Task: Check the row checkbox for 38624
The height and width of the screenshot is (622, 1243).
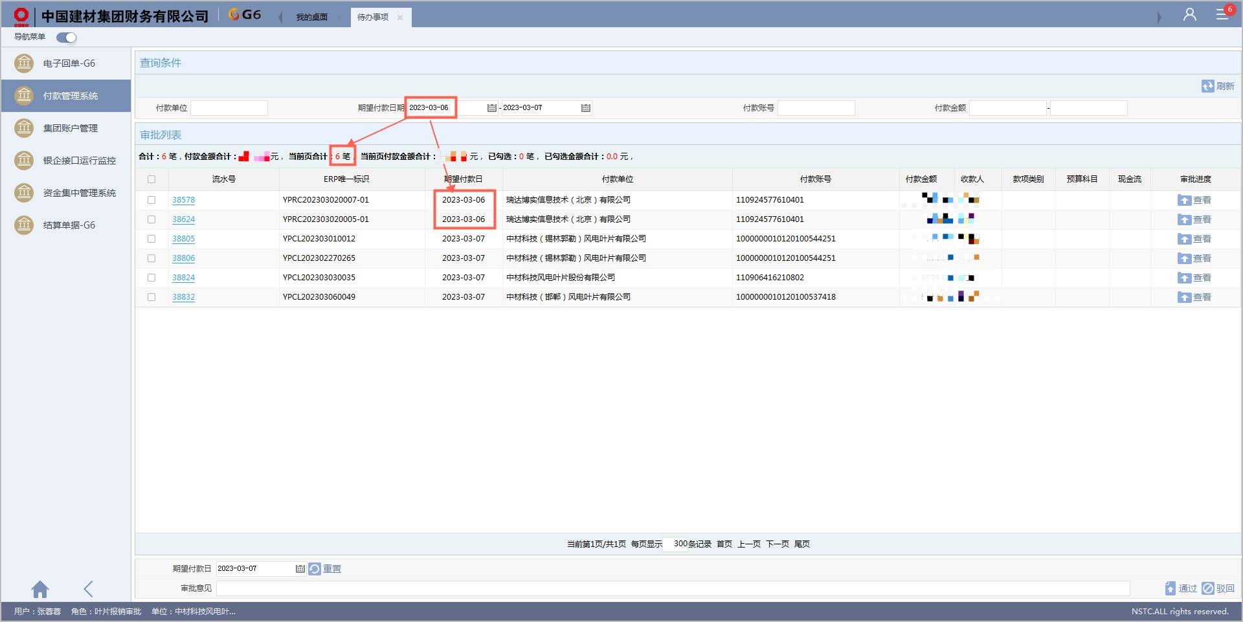Action: click(x=151, y=219)
